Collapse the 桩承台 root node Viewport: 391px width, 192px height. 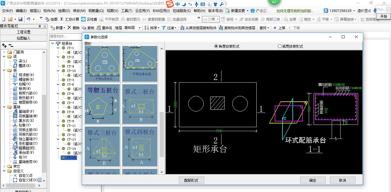point(53,43)
